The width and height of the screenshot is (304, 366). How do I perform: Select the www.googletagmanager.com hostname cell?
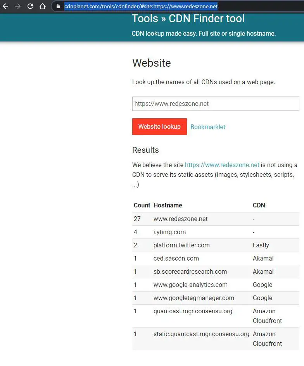pos(193,298)
